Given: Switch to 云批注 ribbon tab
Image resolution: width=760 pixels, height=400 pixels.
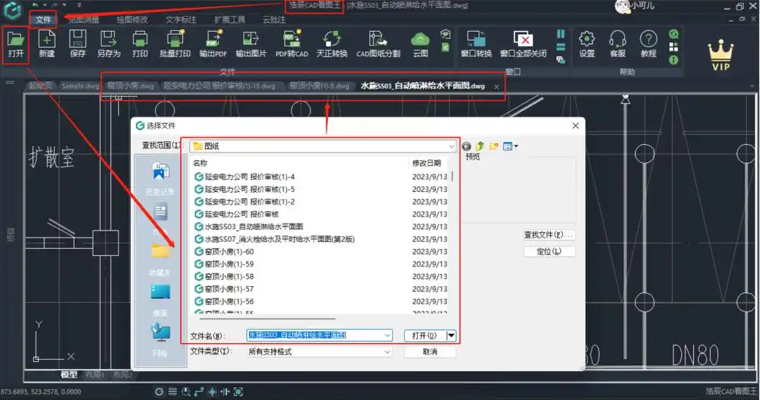Looking at the screenshot, I should click(274, 20).
